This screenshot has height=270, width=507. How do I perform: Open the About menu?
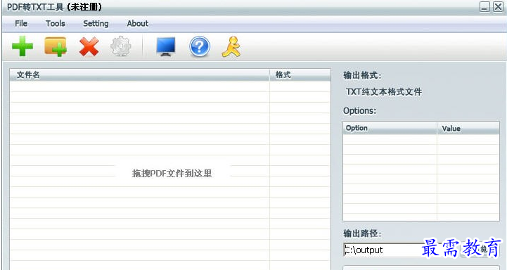[138, 24]
